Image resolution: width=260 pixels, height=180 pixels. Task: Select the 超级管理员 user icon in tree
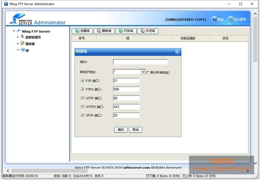[x=23, y=36]
